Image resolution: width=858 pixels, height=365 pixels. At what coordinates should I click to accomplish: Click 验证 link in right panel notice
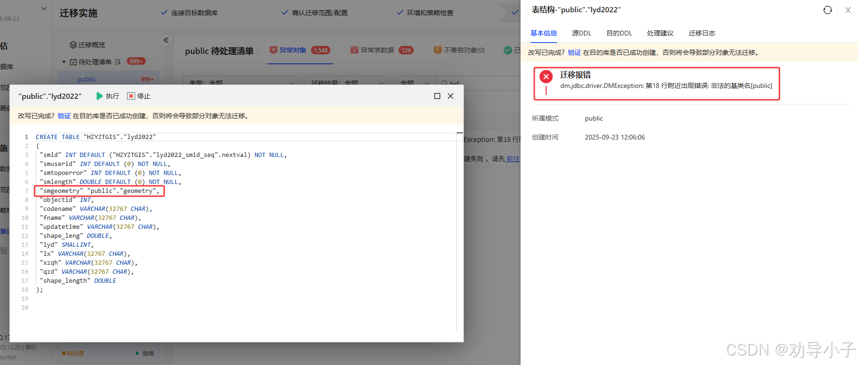click(574, 52)
